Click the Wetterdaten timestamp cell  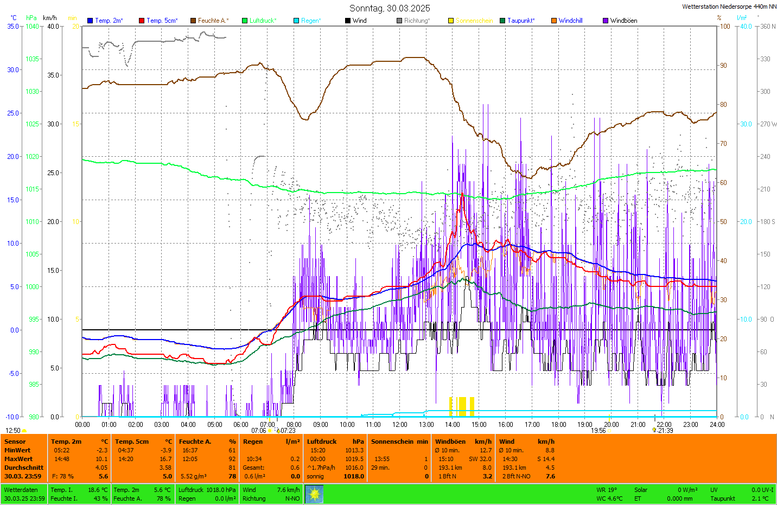click(24, 494)
